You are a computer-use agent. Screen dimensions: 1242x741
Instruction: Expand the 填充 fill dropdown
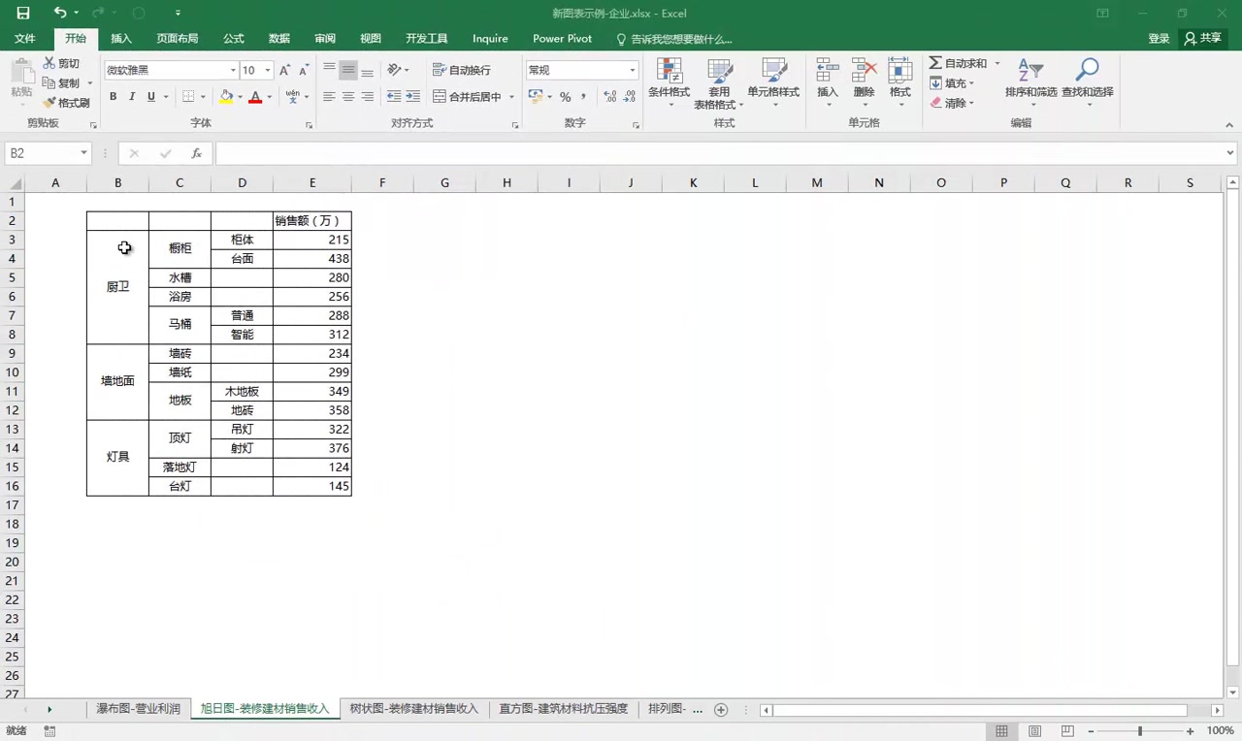pyautogui.click(x=971, y=83)
